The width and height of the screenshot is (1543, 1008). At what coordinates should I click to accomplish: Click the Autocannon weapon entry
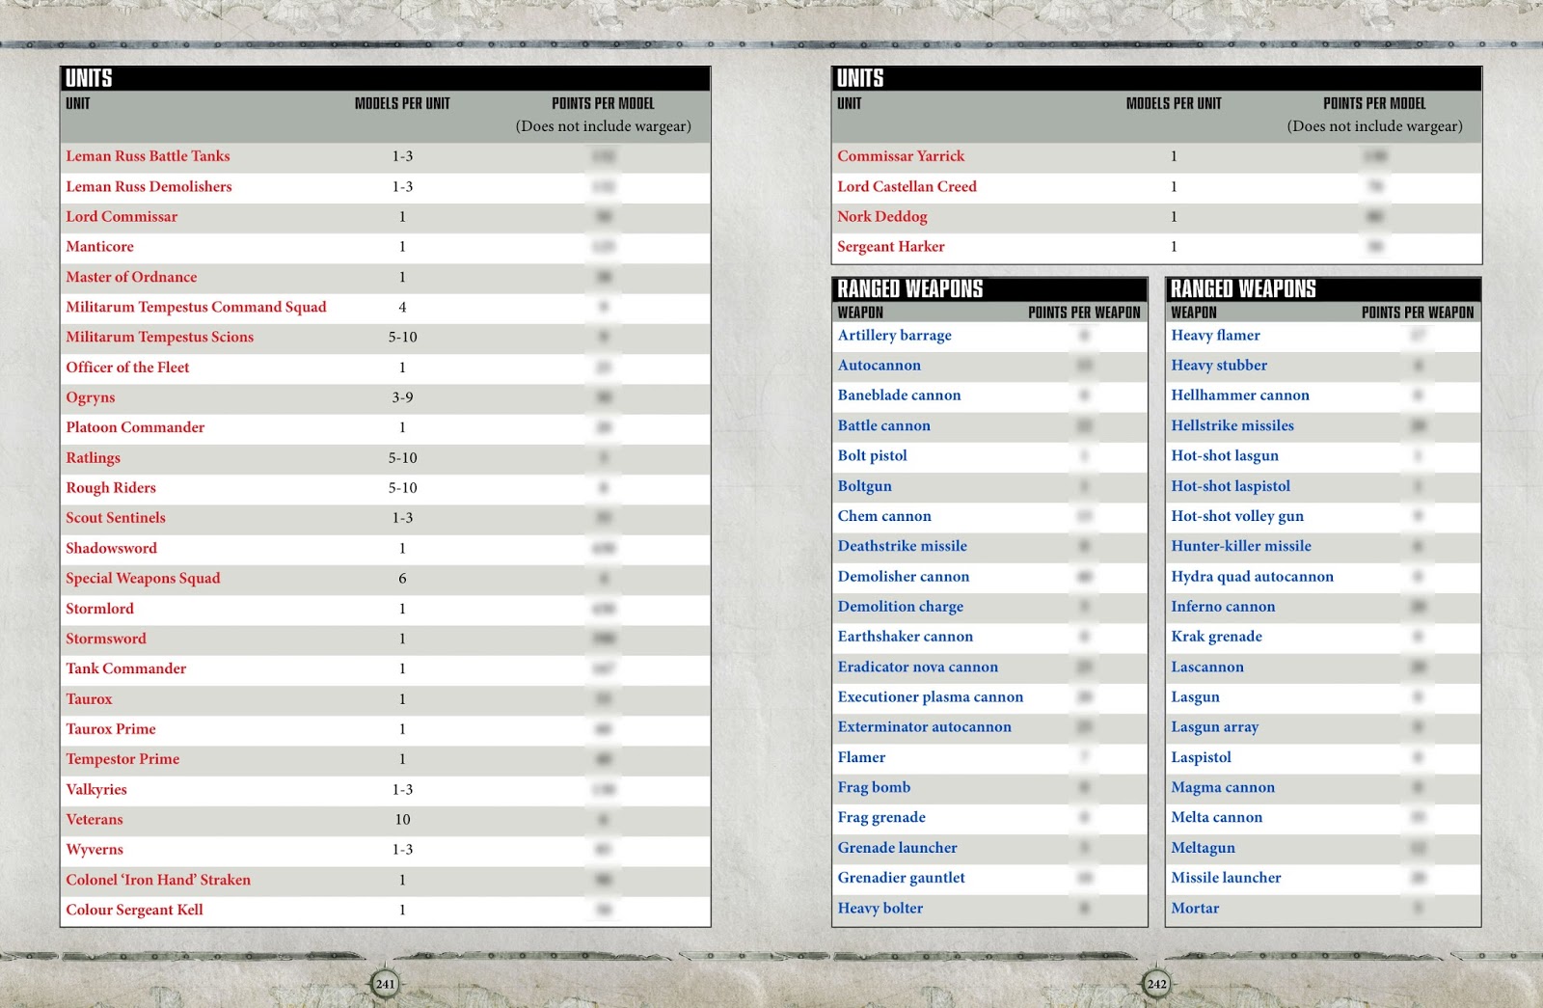(880, 366)
